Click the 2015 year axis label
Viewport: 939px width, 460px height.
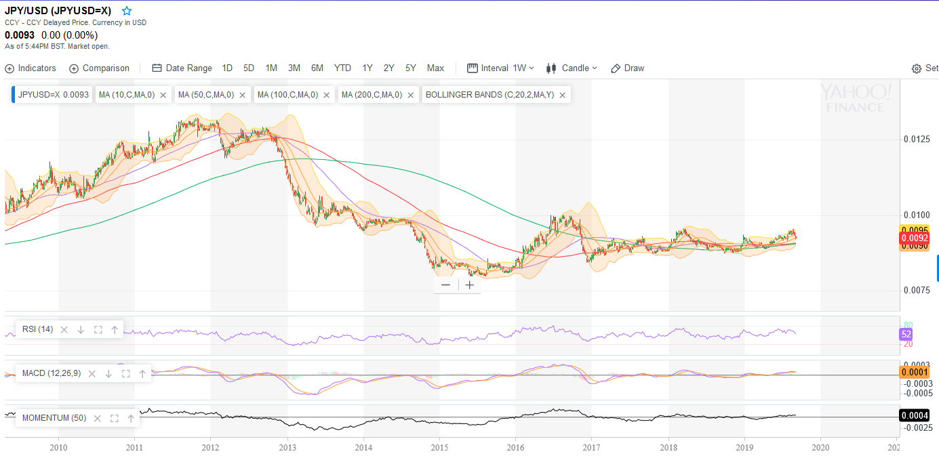[439, 447]
